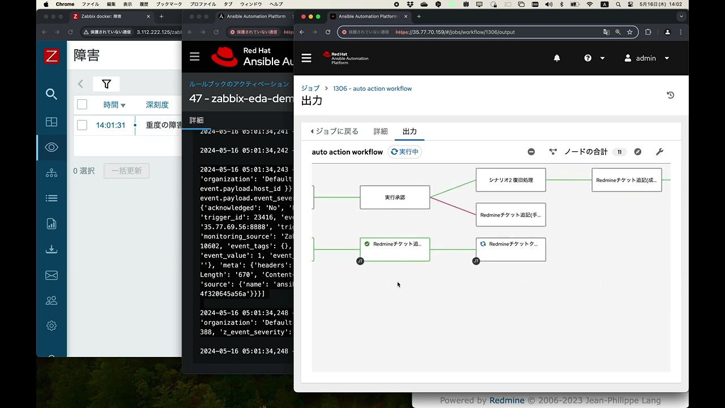725x408 pixels.
Task: Select Redmineチケット追記(手... node
Action: point(511,215)
